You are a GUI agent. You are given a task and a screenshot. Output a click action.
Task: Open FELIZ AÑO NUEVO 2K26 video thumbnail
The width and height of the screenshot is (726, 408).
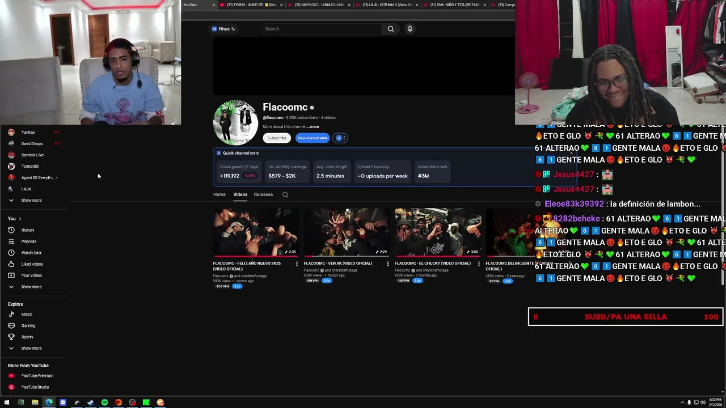click(x=256, y=232)
